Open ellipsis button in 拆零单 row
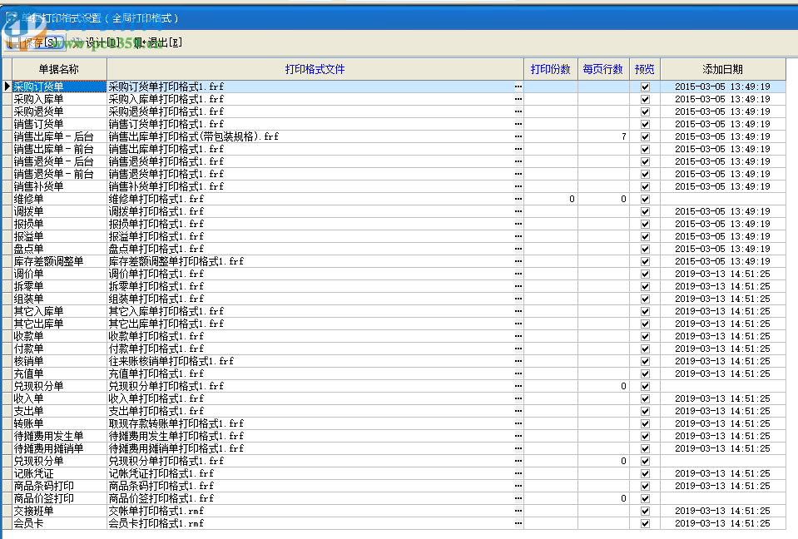 [518, 286]
